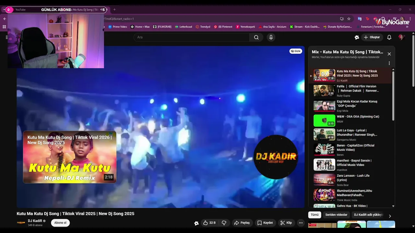Click the DJ Kadir subscribe watermark on video

coord(276,157)
